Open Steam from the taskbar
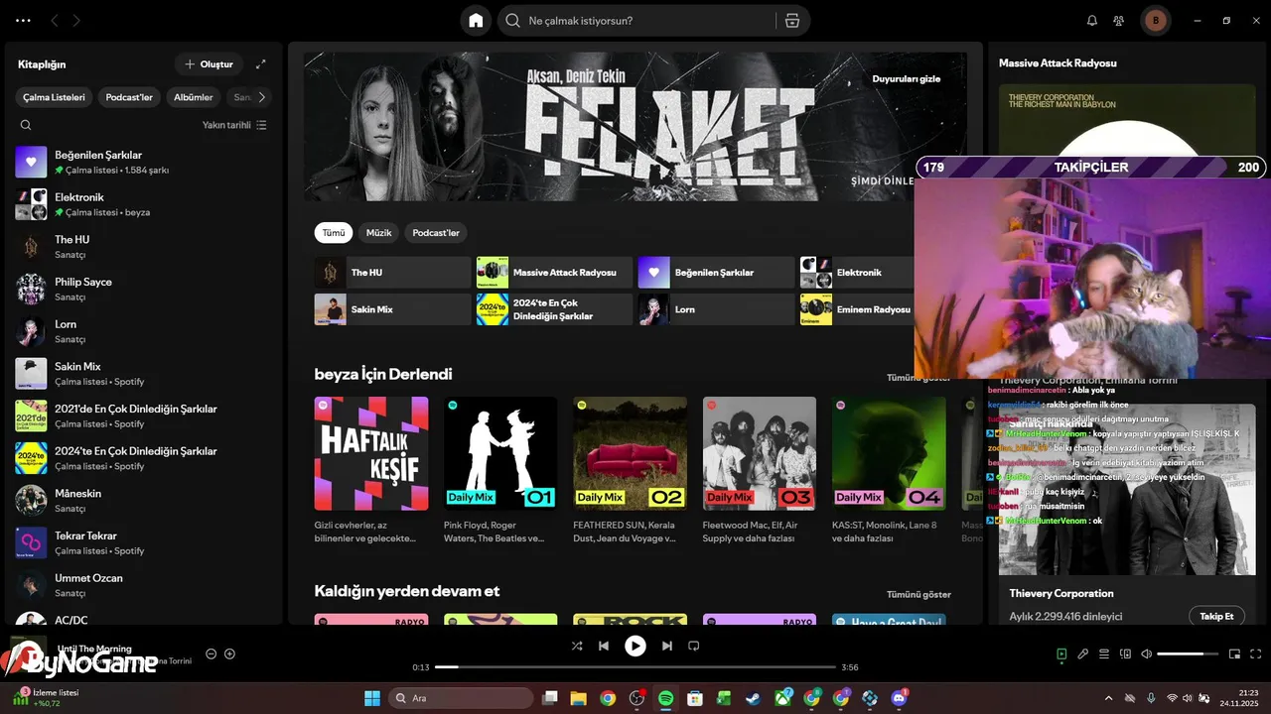Viewport: 1271px width, 714px height. pyautogui.click(x=754, y=698)
